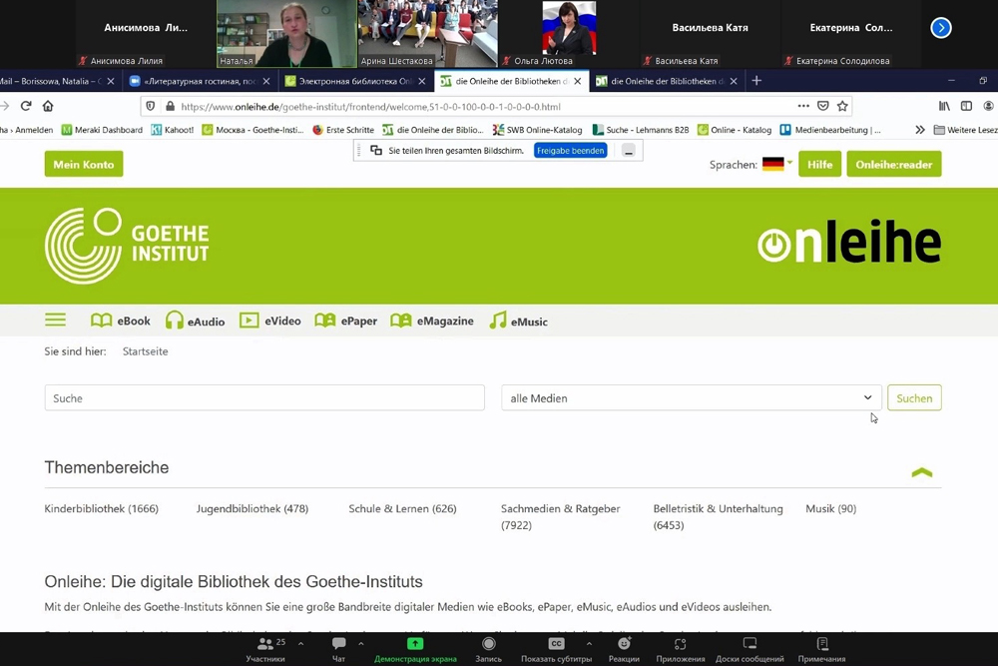This screenshot has height=666, width=998.
Task: Open Zoom chat panel
Action: pos(338,648)
